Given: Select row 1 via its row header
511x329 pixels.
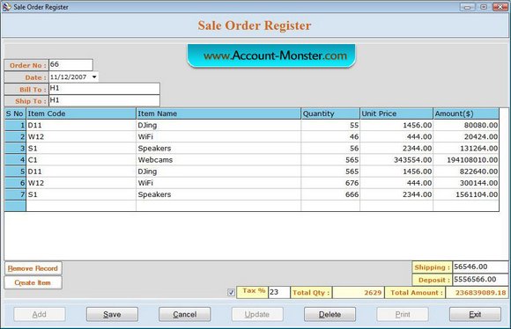Looking at the screenshot, I should [15, 125].
